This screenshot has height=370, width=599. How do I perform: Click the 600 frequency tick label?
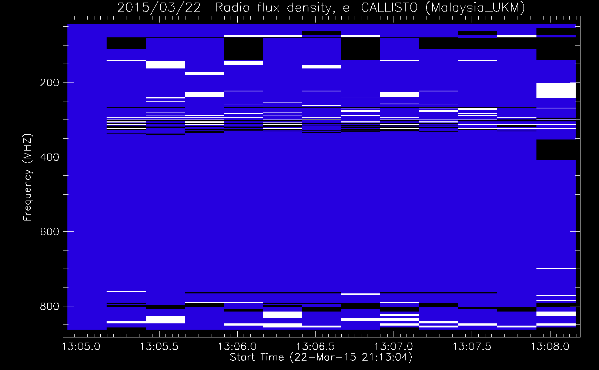point(50,232)
